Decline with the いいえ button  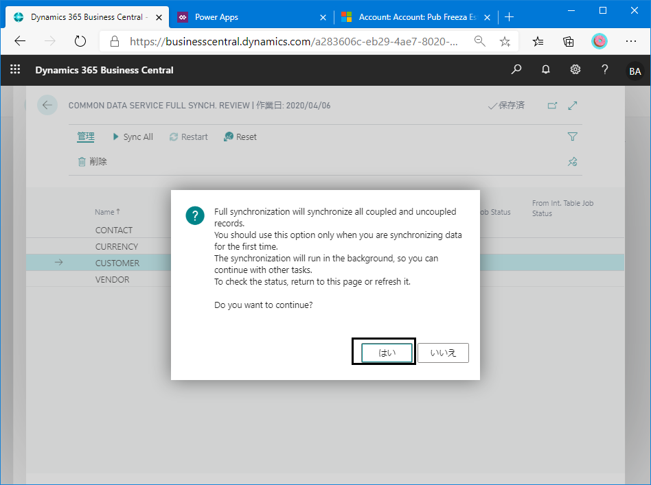[443, 353]
